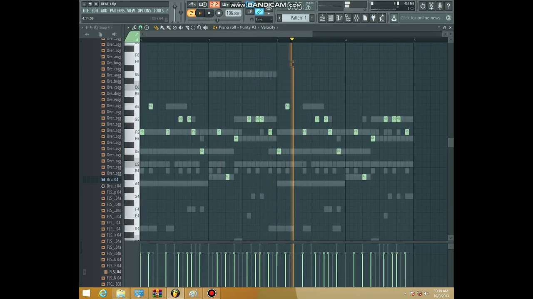Select the playback speaker tool in piano roll
This screenshot has width=533, height=299.
(205, 27)
